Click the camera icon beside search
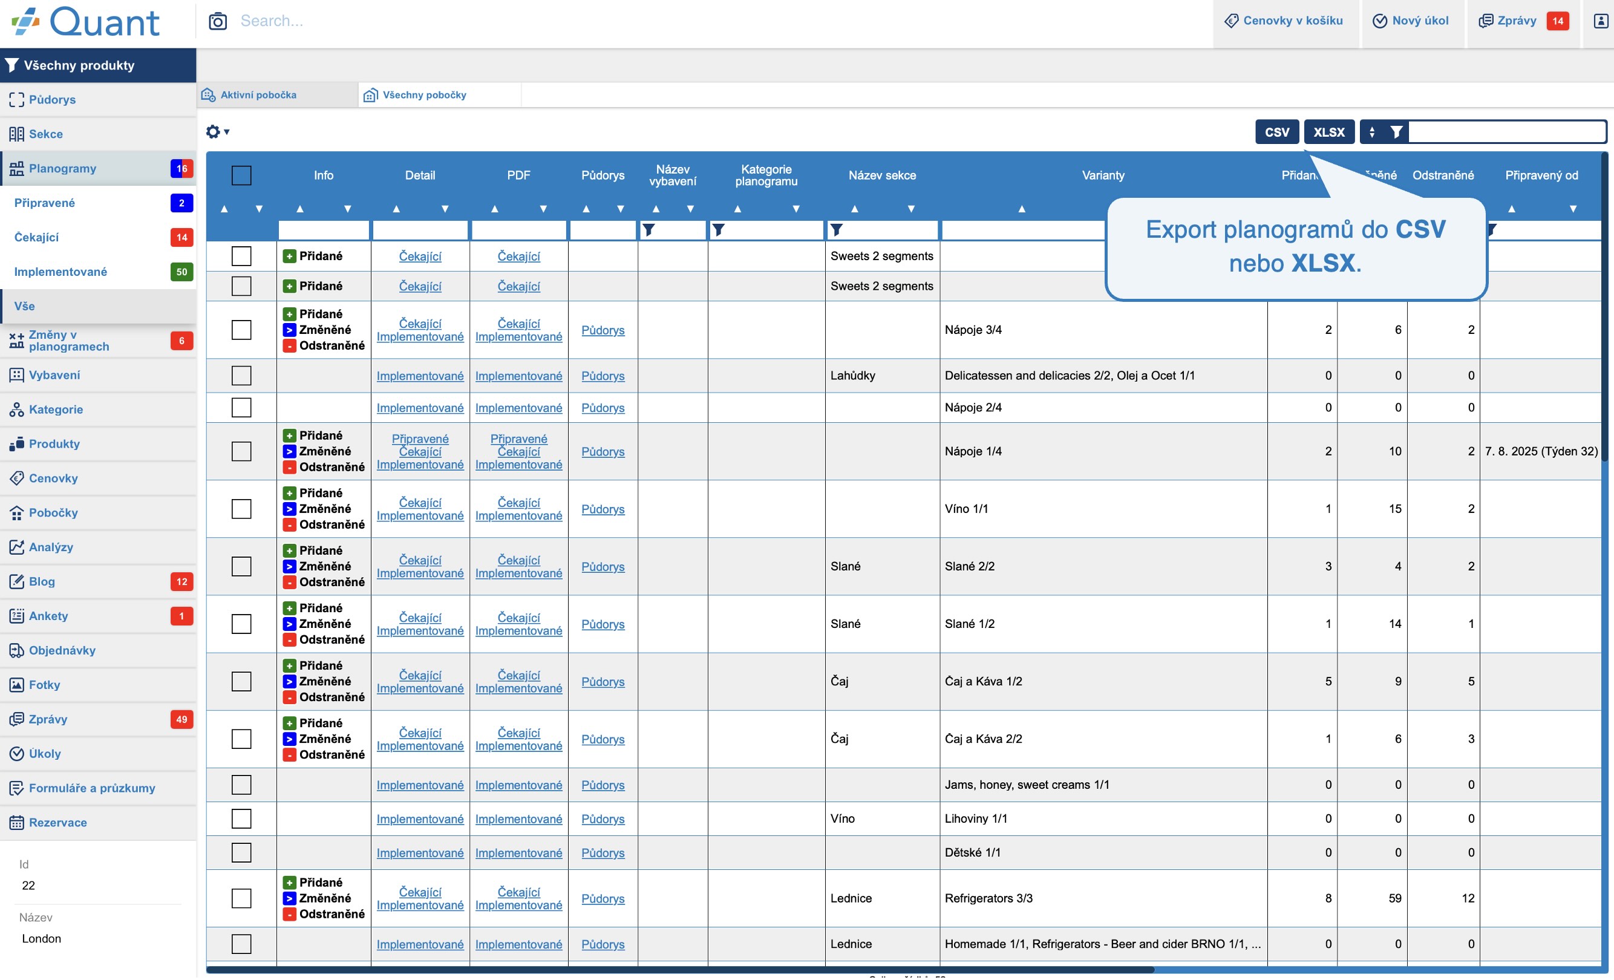The width and height of the screenshot is (1614, 980). point(217,22)
